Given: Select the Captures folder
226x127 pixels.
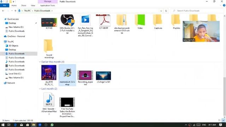Looking at the screenshot, I should (x=158, y=22).
